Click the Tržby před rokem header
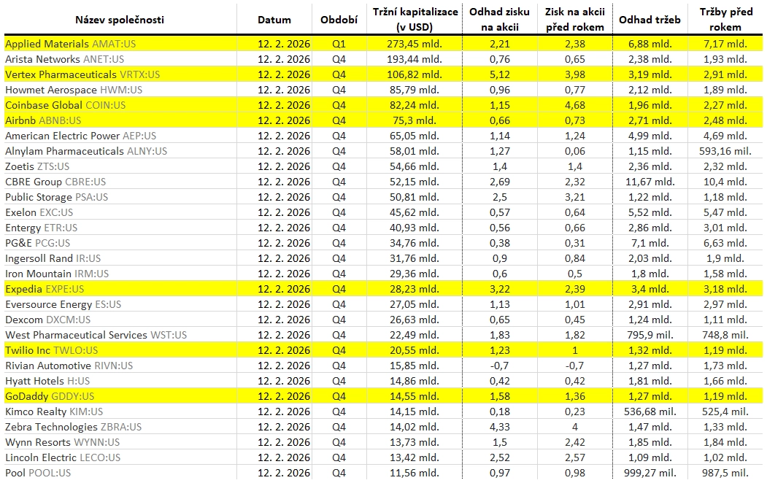767x483 pixels. tap(725, 20)
